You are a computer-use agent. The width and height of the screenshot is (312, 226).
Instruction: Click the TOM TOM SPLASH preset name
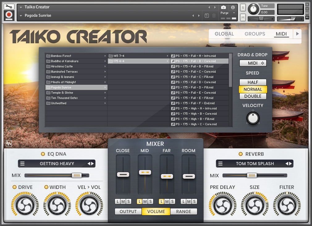(255, 164)
